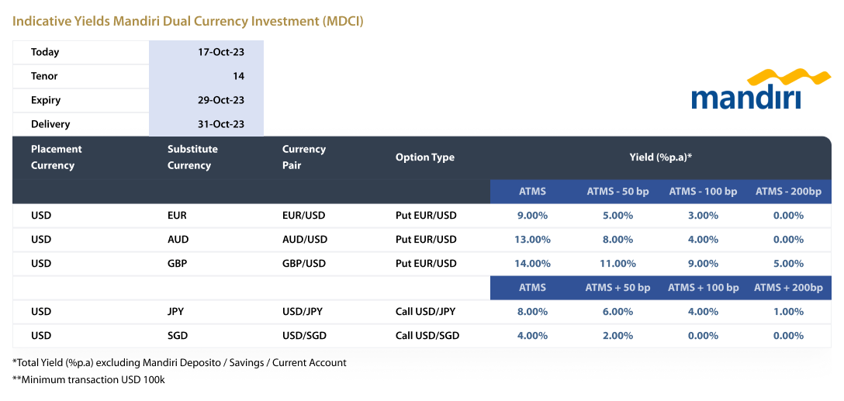Click the USD/JPY currency pair cell

coord(303,312)
